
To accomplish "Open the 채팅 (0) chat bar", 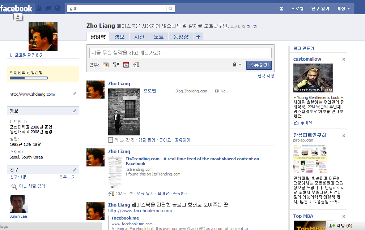I will click(345, 225).
